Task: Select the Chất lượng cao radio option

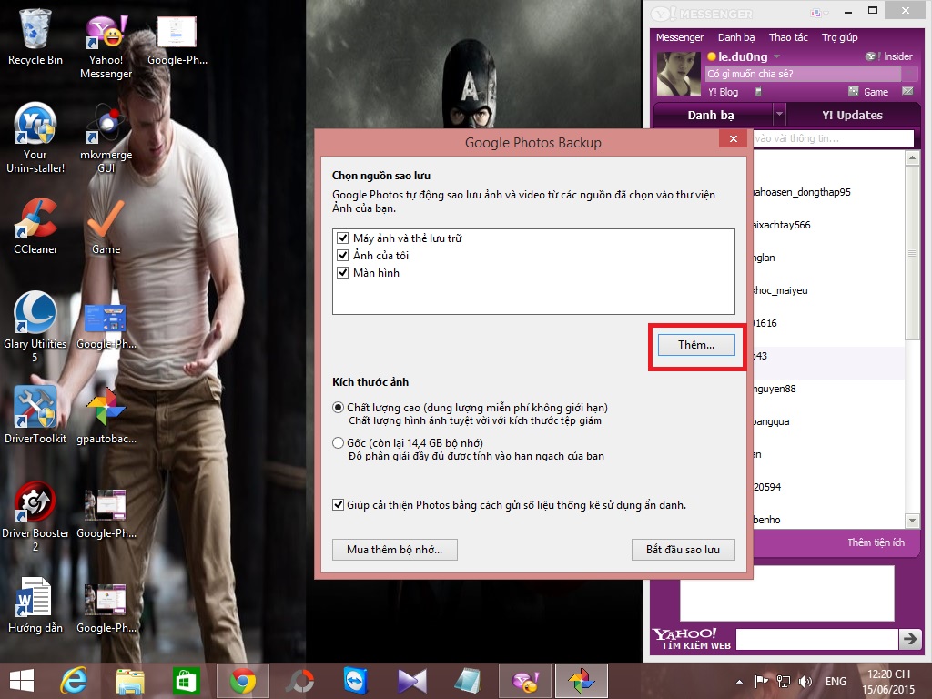Action: 339,408
